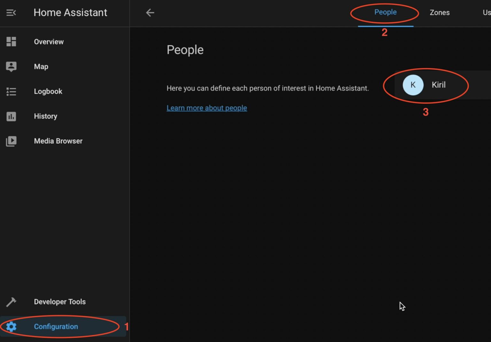The image size is (491, 342).
Task: Open Logbook via its list icon
Action: [x=11, y=91]
